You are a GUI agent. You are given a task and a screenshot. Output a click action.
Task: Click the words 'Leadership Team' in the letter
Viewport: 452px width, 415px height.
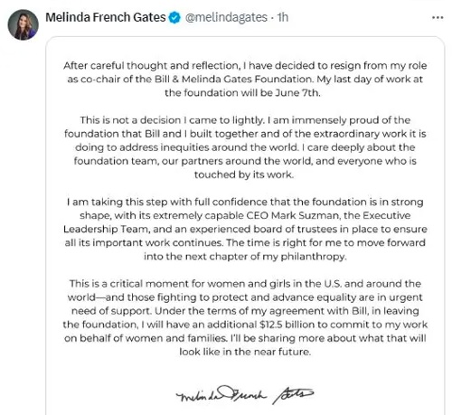coord(106,229)
